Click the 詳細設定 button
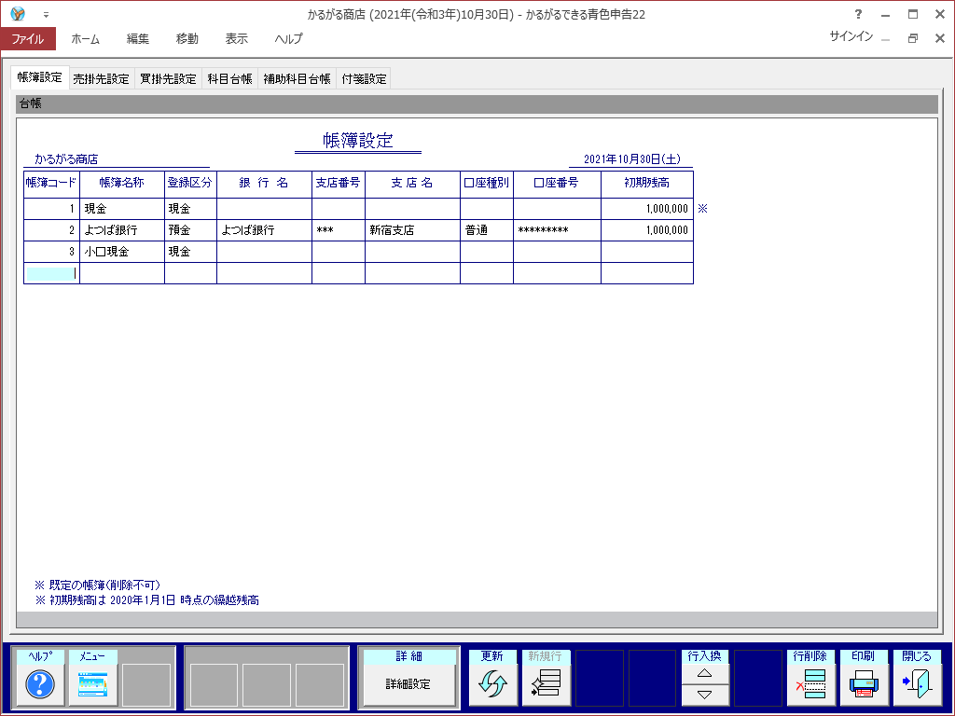This screenshot has height=716, width=955. [x=408, y=683]
